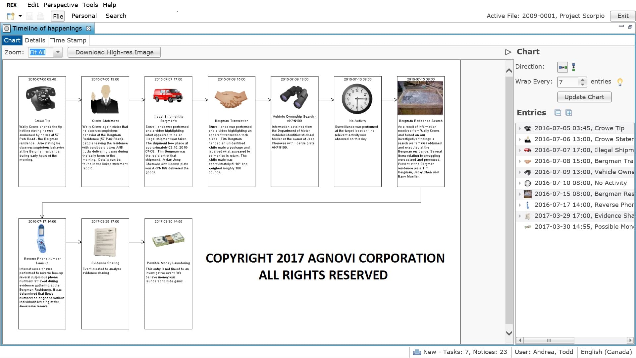
Task: Set chart direction to vertical
Action: pos(574,67)
